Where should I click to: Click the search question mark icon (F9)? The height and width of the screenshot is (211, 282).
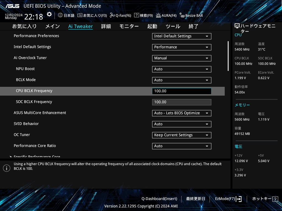click(137, 15)
